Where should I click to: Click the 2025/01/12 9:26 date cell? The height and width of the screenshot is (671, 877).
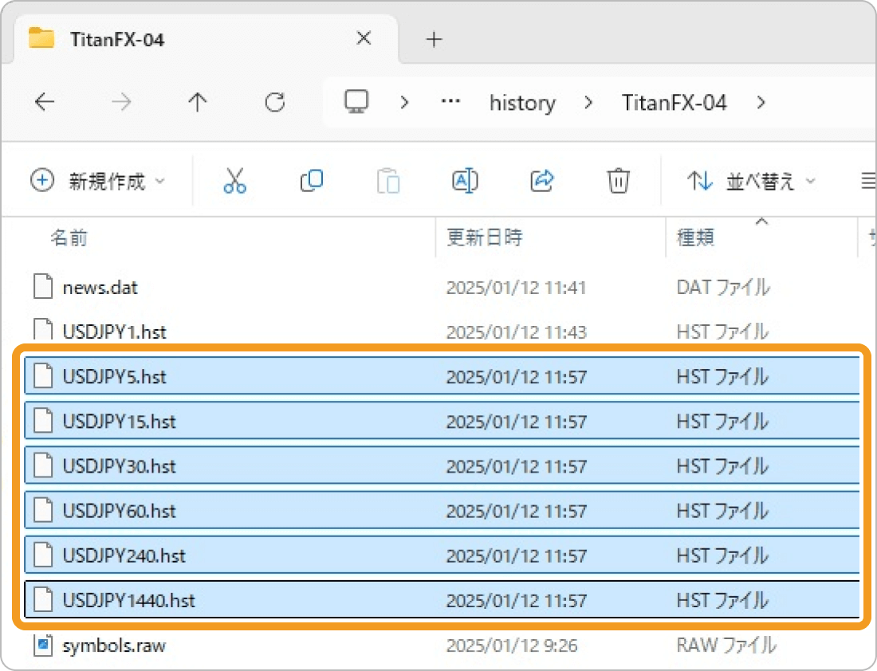coord(512,645)
